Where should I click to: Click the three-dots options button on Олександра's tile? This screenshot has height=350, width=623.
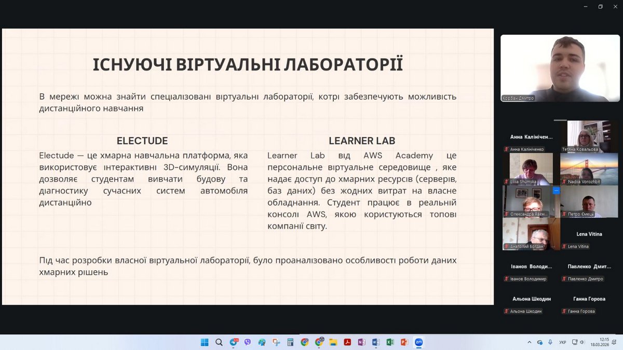[x=556, y=190]
